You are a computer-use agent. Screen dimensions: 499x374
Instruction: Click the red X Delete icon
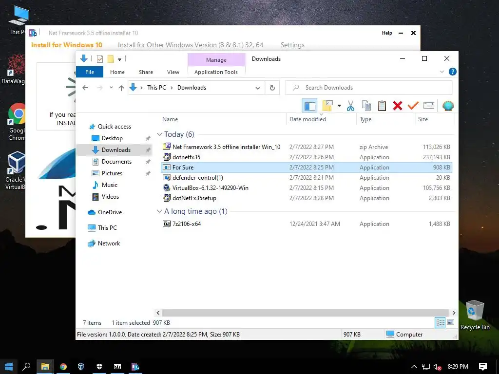coord(398,106)
